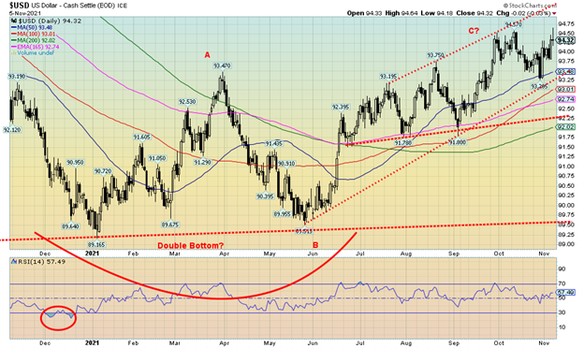The width and height of the screenshot is (584, 348).
Task: Click the 91.050 price label
Action: tap(157, 158)
